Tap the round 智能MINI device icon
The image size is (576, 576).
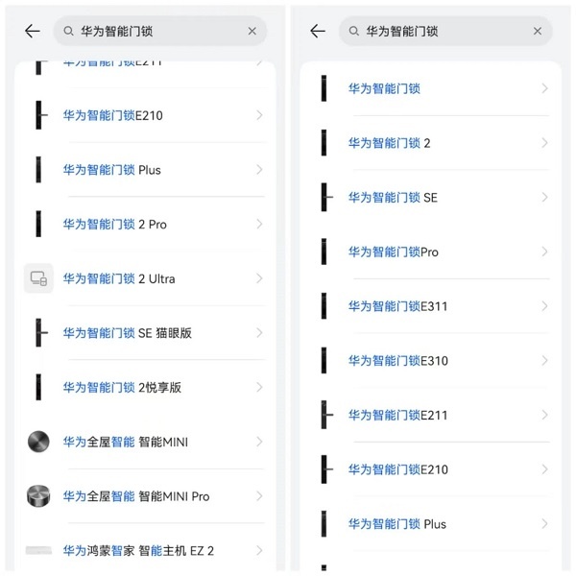(x=38, y=442)
